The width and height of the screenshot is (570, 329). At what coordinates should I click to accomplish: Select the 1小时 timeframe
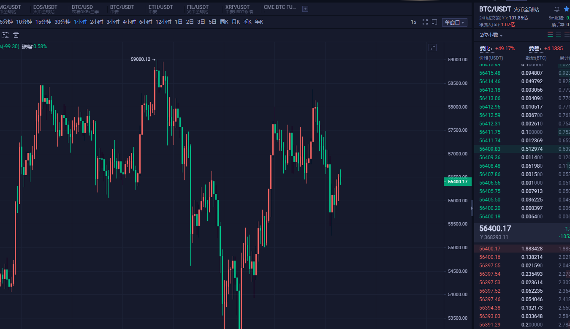click(80, 22)
